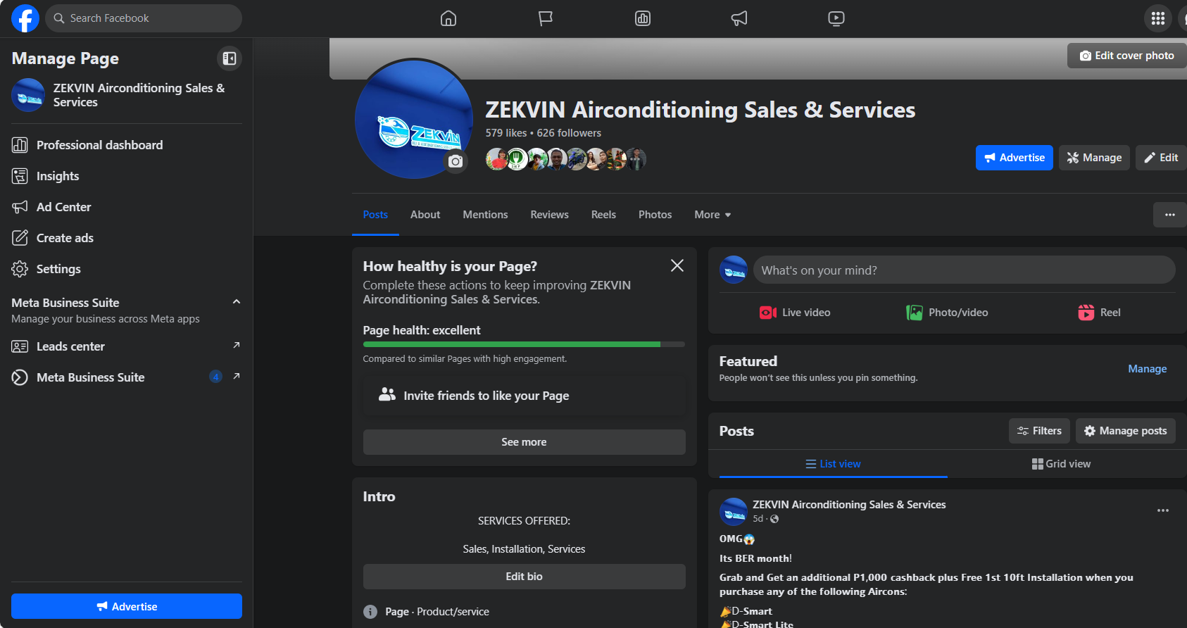Switch posts to Grid view
This screenshot has width=1187, height=628.
tap(1061, 464)
